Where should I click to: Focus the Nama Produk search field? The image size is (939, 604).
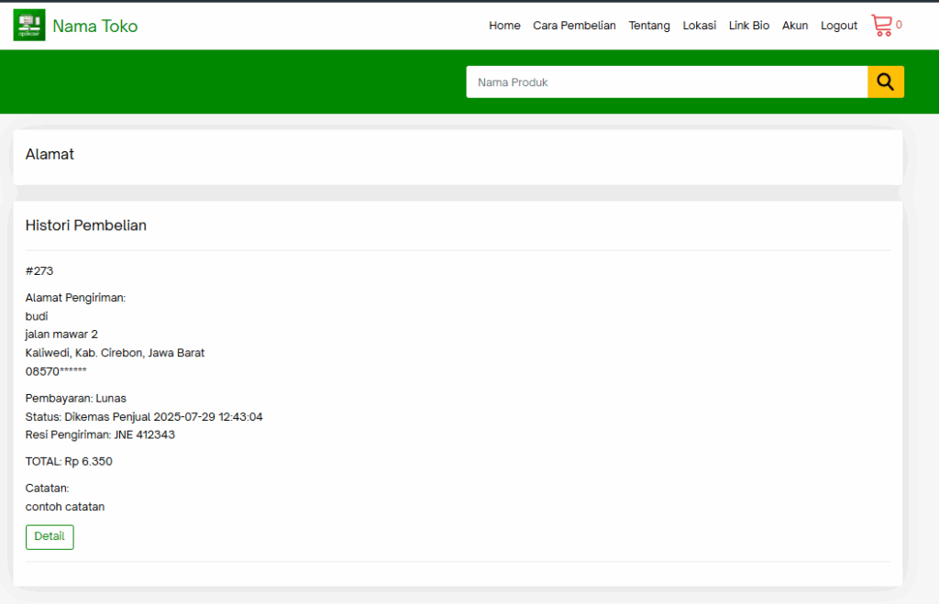(x=667, y=82)
